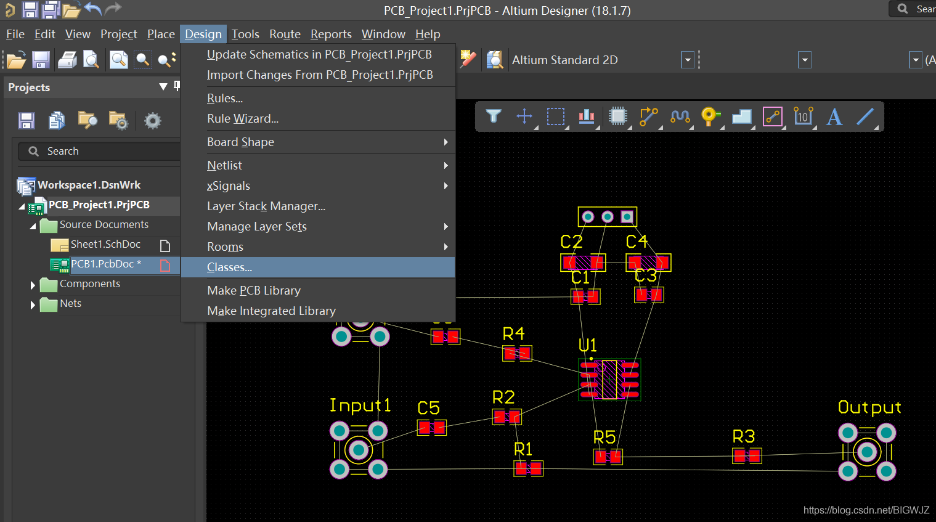The width and height of the screenshot is (936, 522).
Task: Select Classes... from Design menu
Action: [319, 267]
